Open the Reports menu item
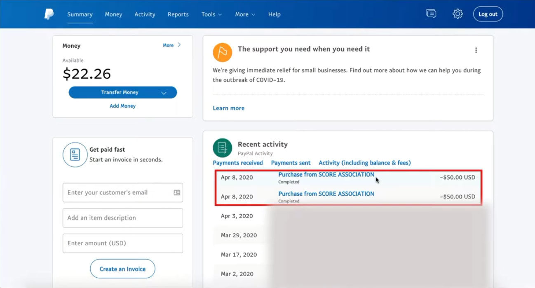This screenshot has width=535, height=288. pyautogui.click(x=178, y=14)
